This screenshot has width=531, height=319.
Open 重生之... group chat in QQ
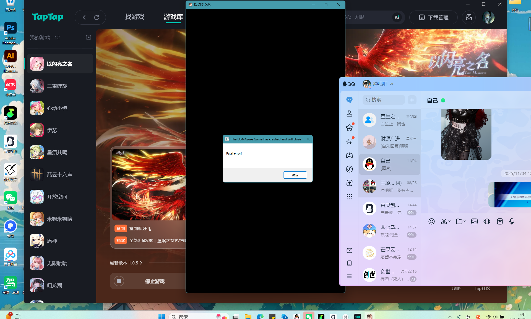point(389,120)
